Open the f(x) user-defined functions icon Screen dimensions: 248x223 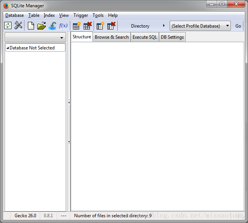click(63, 26)
